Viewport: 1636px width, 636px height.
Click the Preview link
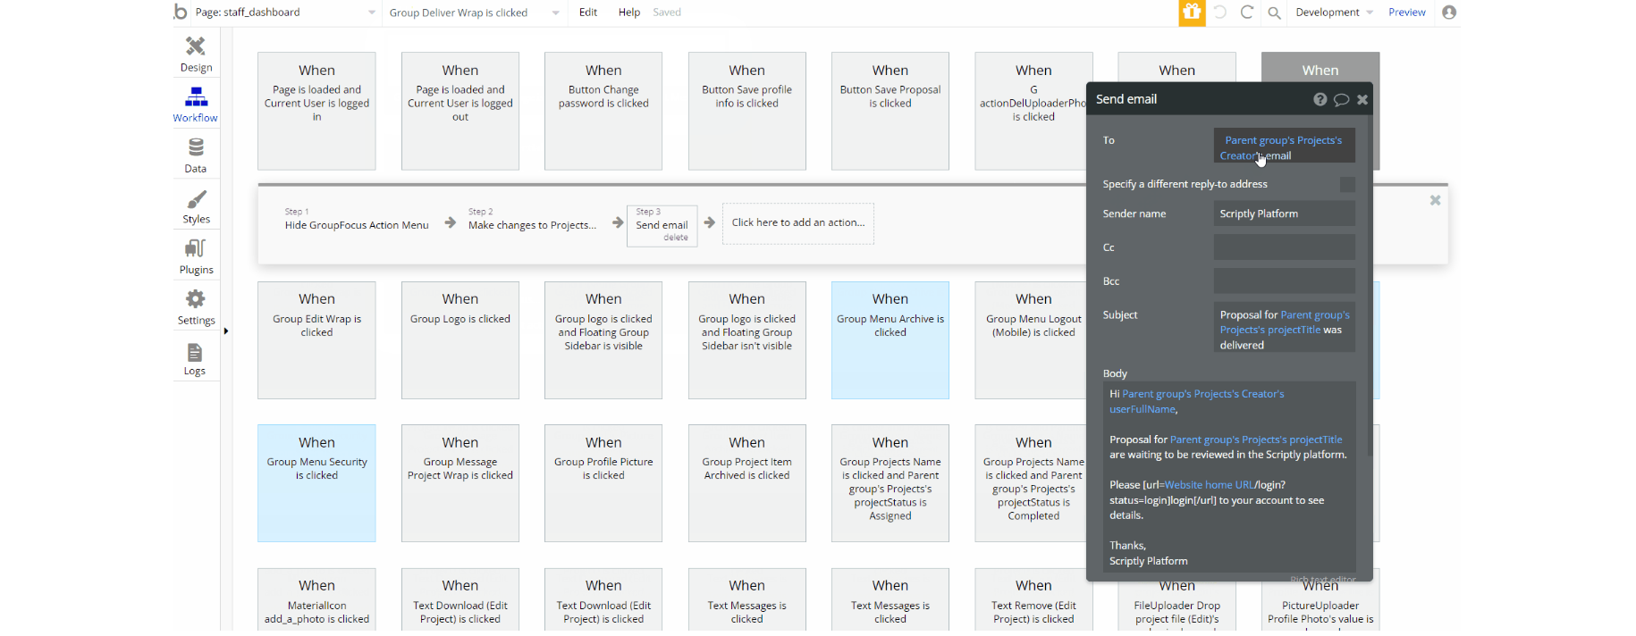click(x=1407, y=13)
